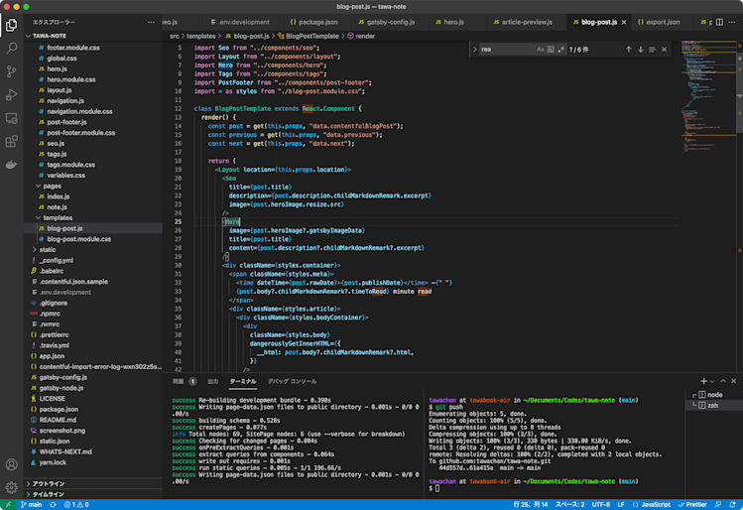Synchronize changes in status bar
The width and height of the screenshot is (743, 510).
(54, 505)
